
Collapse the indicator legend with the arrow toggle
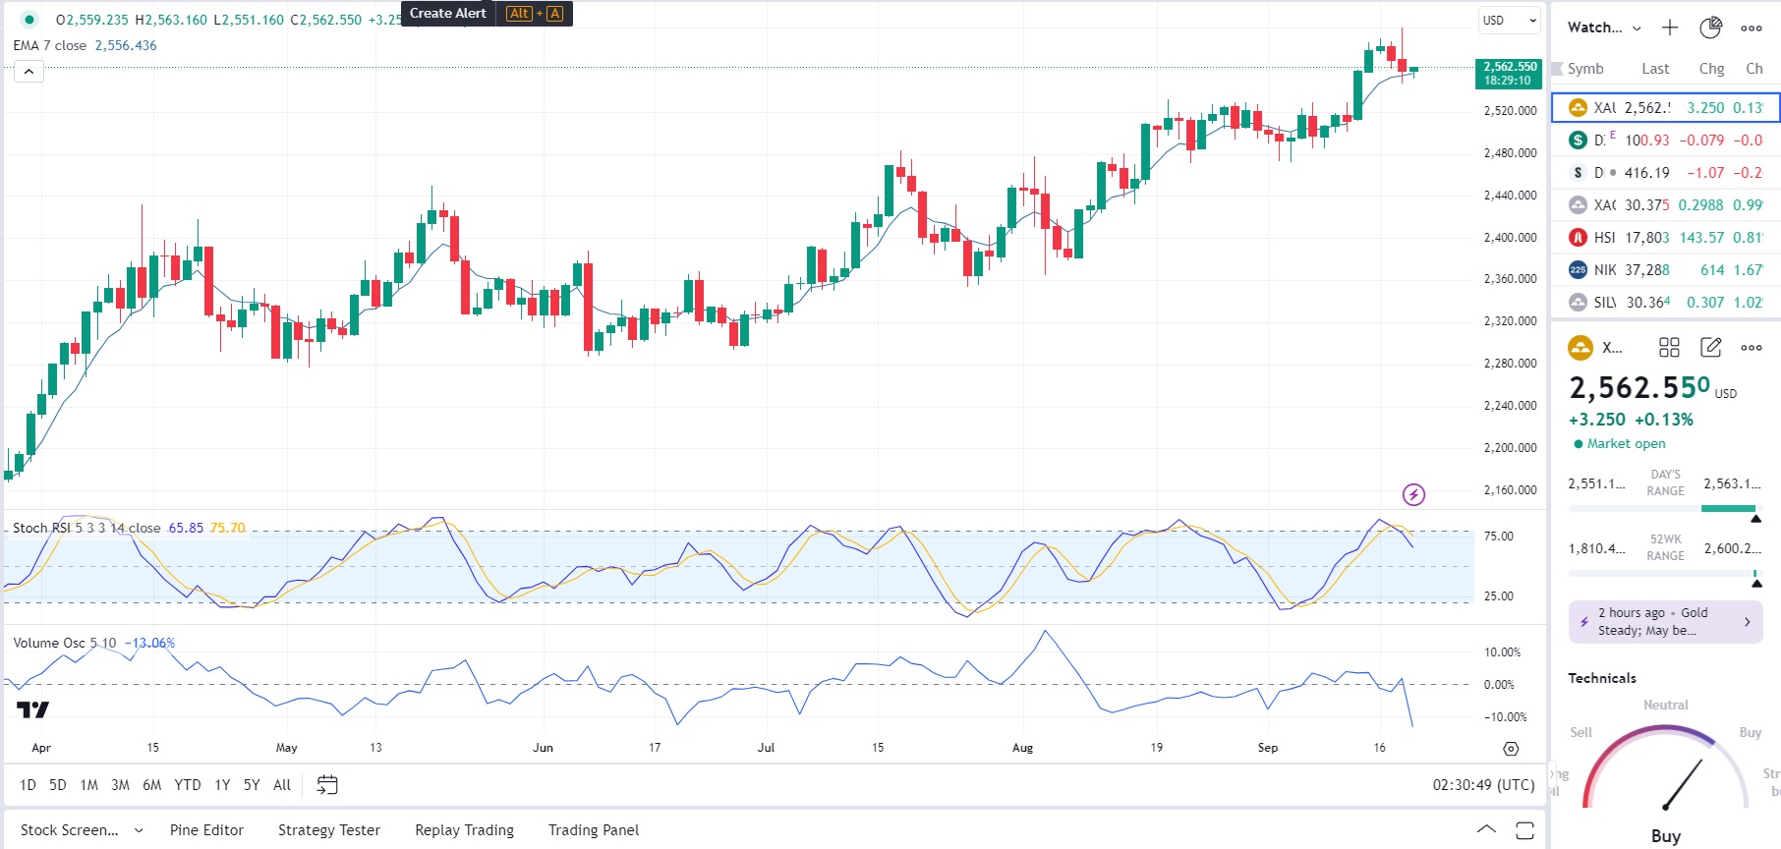coord(29,72)
